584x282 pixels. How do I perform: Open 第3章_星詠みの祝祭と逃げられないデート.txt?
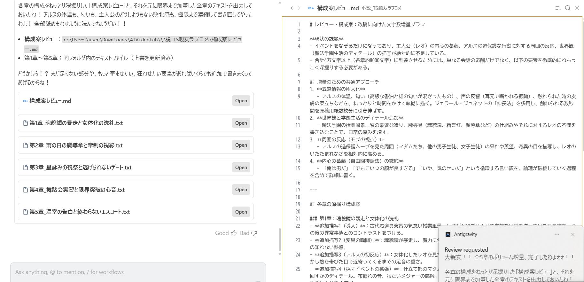[x=241, y=167]
